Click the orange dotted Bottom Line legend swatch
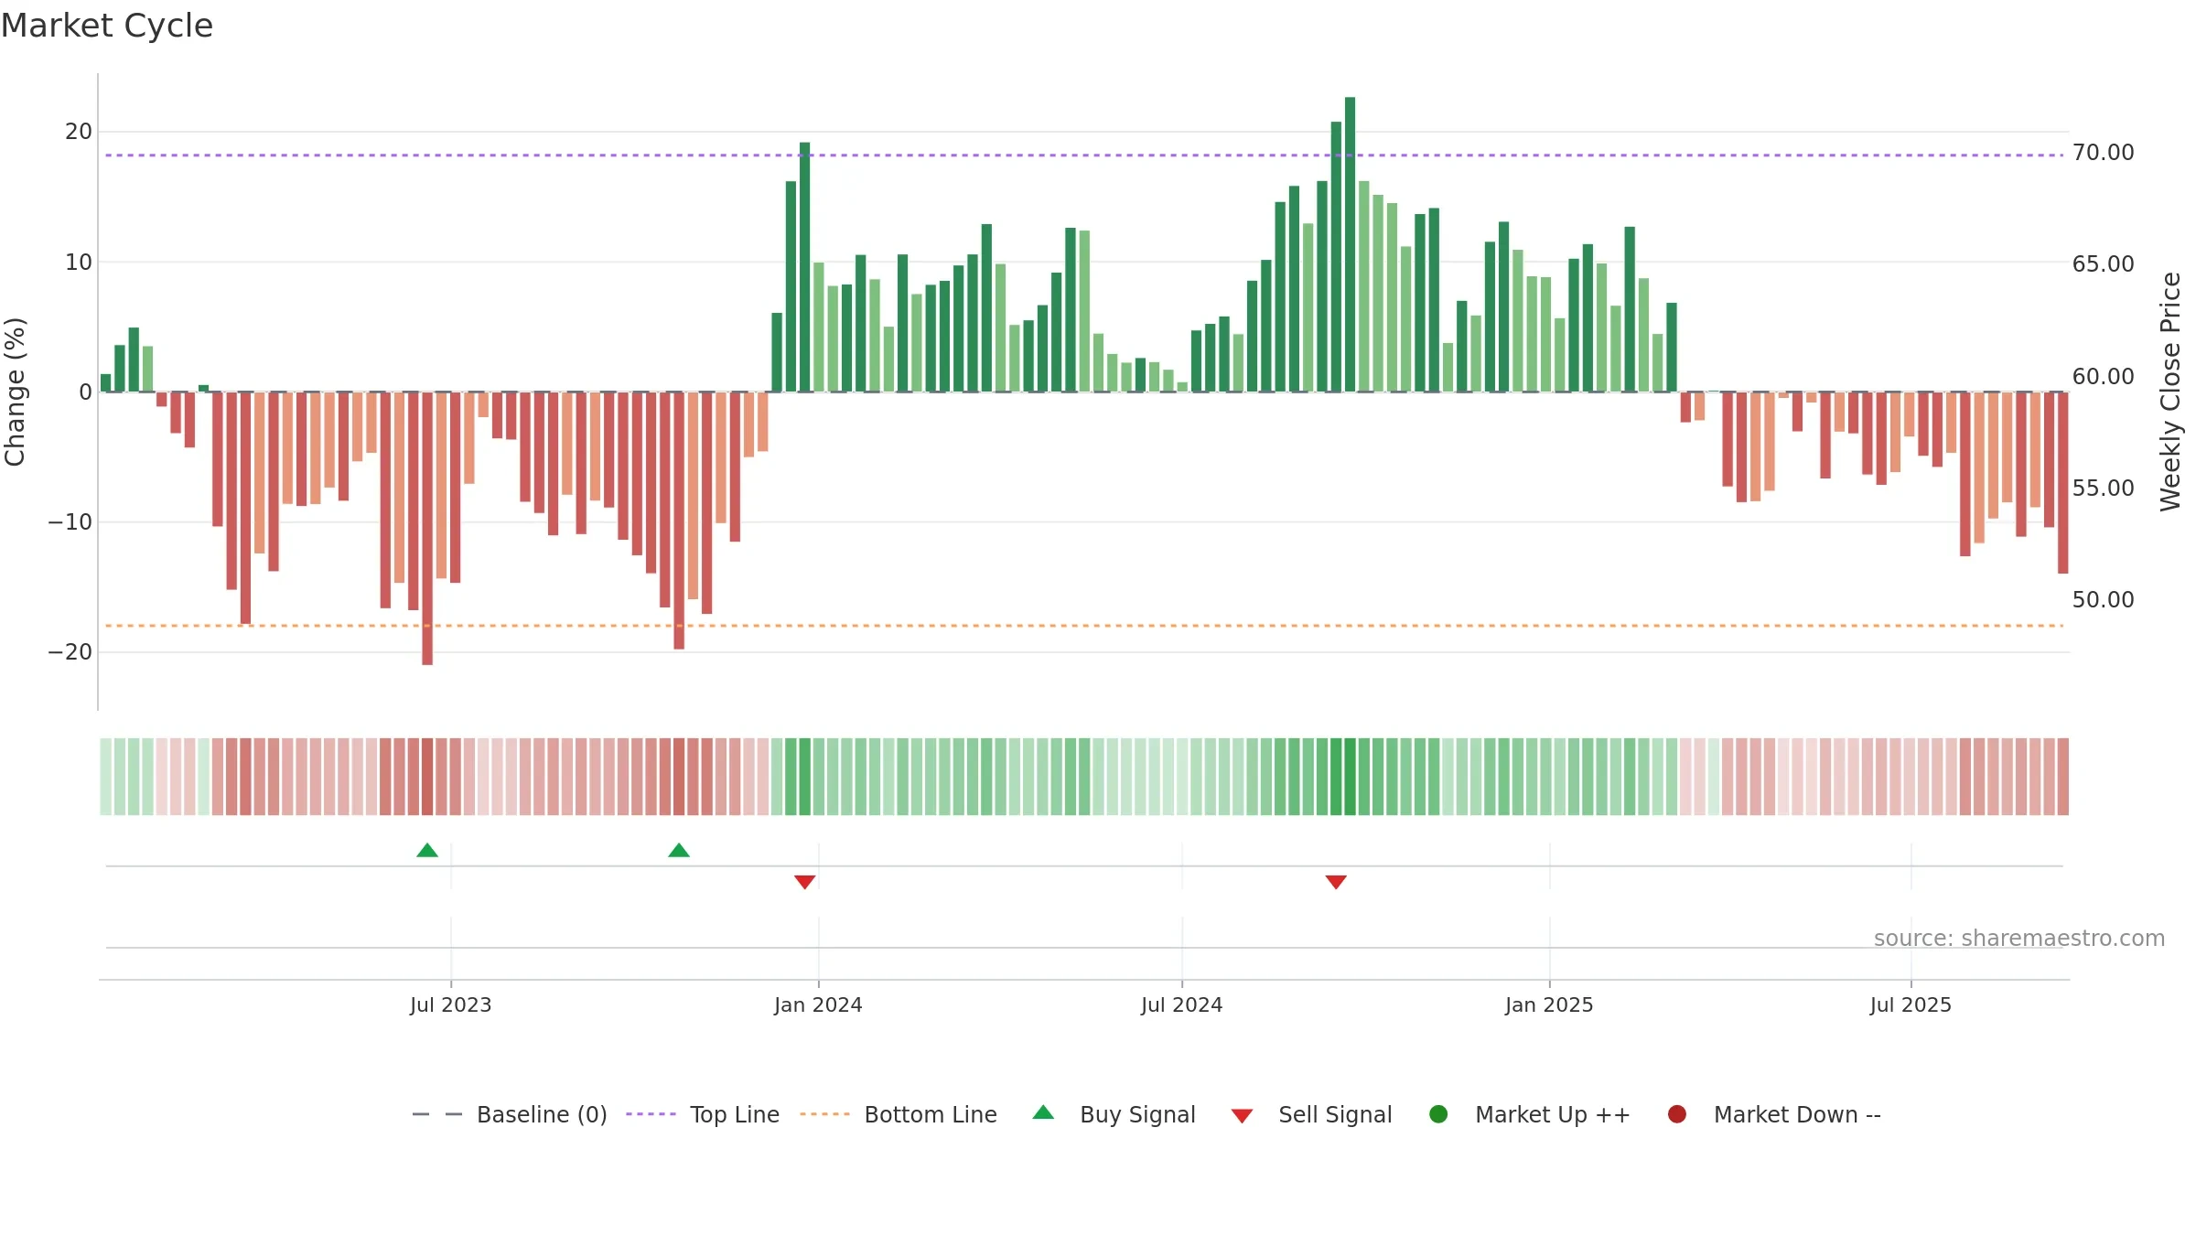Image resolution: width=2196 pixels, height=1235 pixels. (824, 1114)
